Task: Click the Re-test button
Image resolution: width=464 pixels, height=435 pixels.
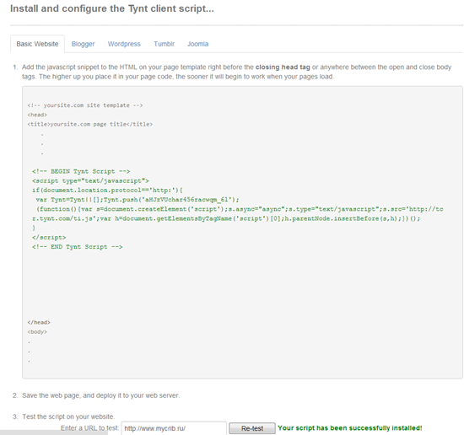Action: [252, 428]
